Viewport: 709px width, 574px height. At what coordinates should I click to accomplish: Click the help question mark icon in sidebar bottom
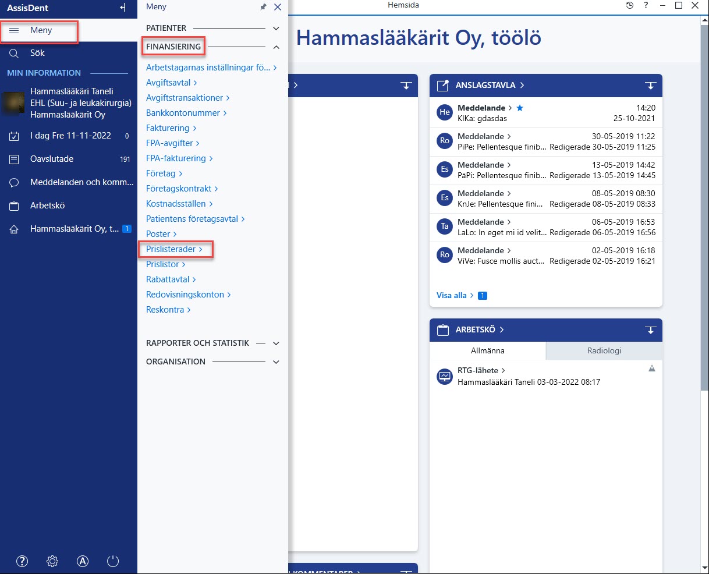pos(22,561)
